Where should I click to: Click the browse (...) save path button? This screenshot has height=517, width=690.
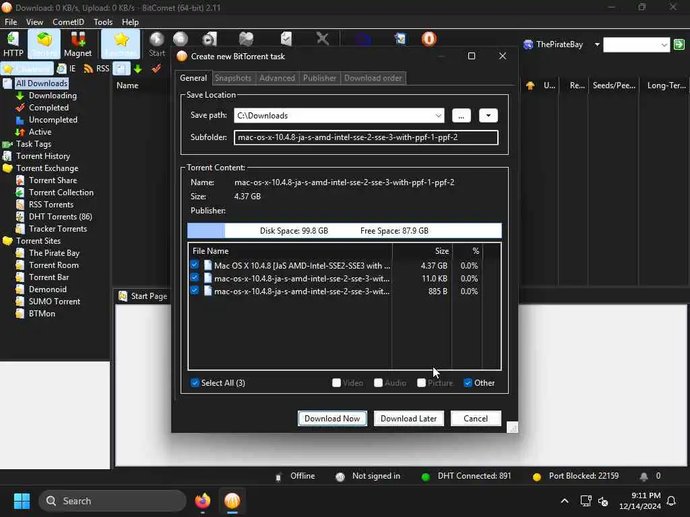461,116
